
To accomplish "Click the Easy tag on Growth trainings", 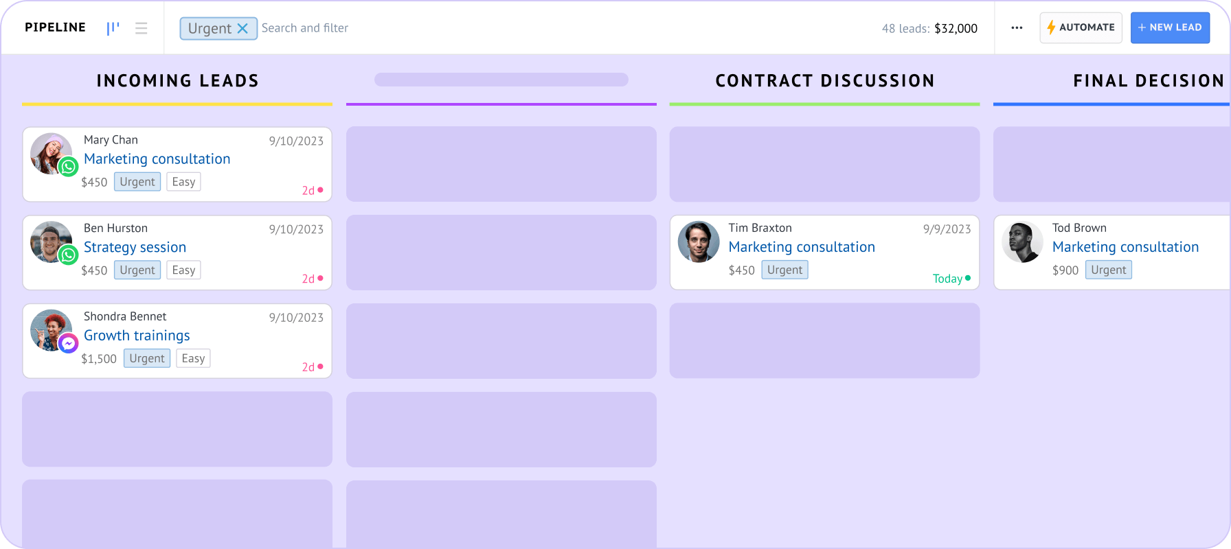I will point(193,358).
